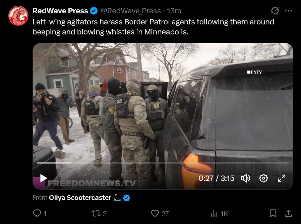The image size is (301, 224).
Task: Share the post
Action: (x=288, y=213)
